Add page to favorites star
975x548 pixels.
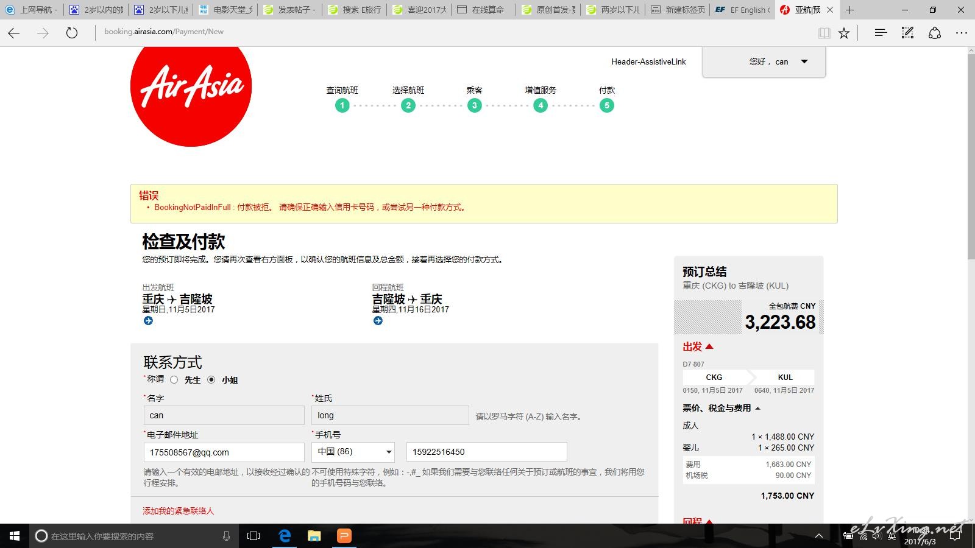pyautogui.click(x=844, y=33)
